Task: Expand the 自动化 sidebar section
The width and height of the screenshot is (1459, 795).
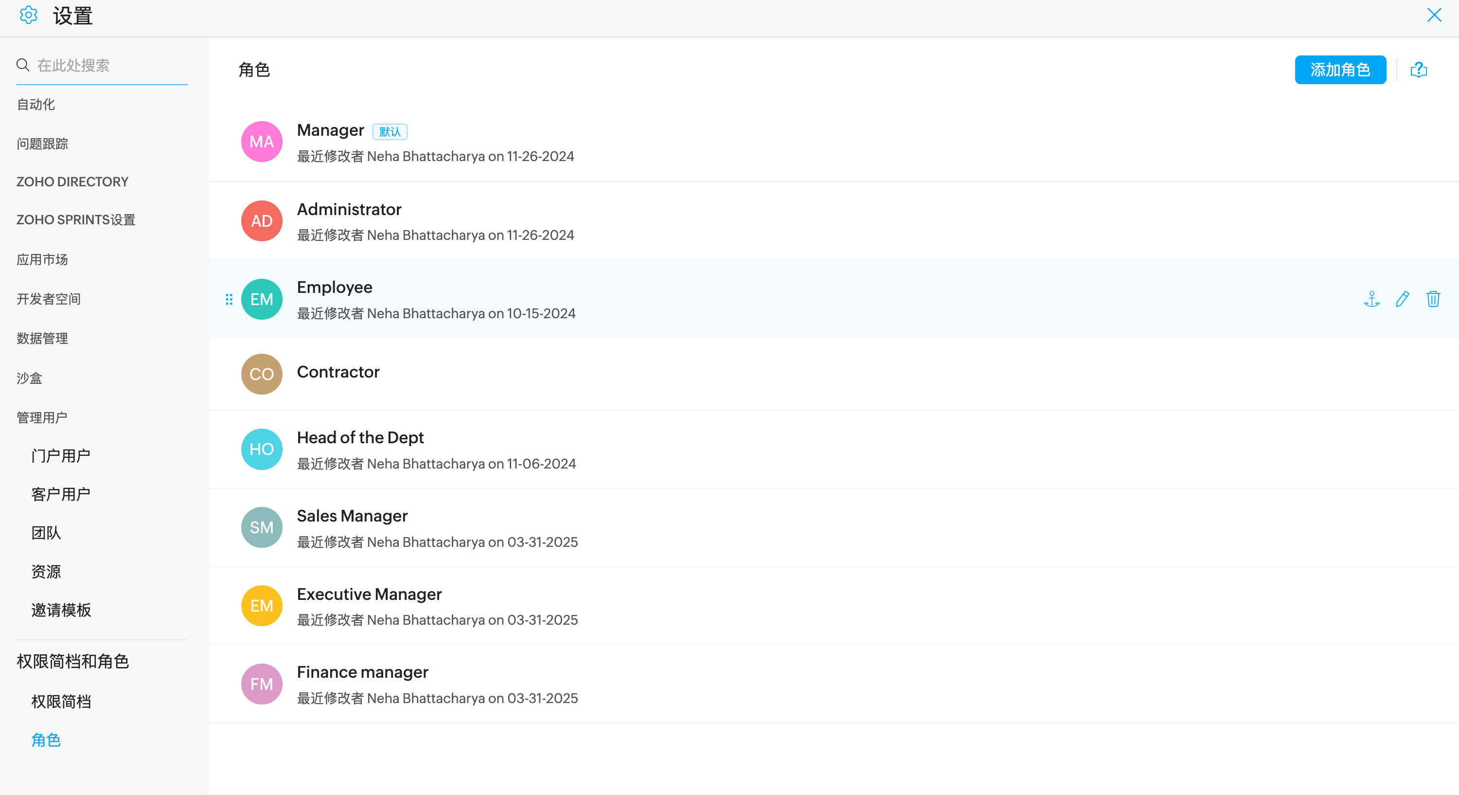Action: click(x=36, y=104)
